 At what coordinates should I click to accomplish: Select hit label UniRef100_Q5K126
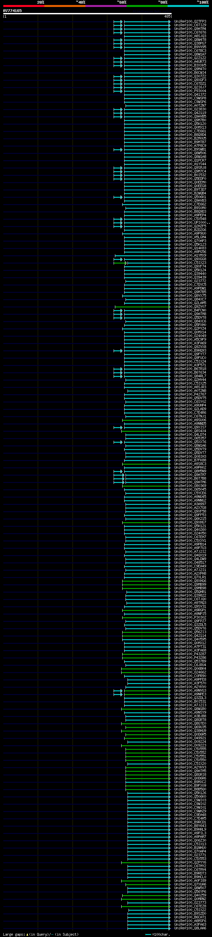tap(190, 793)
